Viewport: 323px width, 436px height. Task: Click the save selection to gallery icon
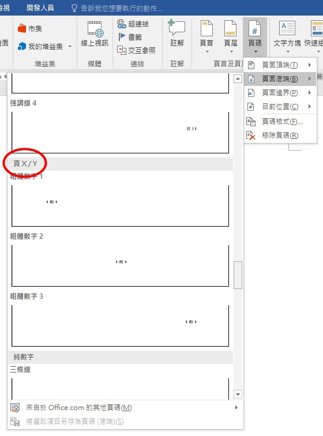coord(15,422)
